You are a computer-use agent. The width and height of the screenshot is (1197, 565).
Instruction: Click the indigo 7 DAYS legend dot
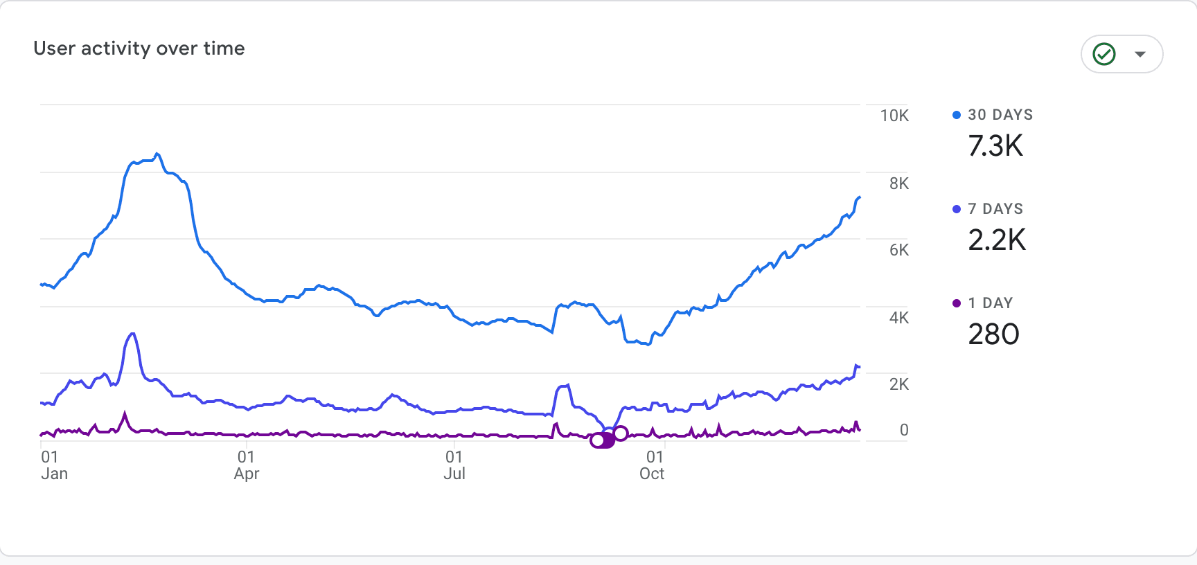tap(957, 209)
